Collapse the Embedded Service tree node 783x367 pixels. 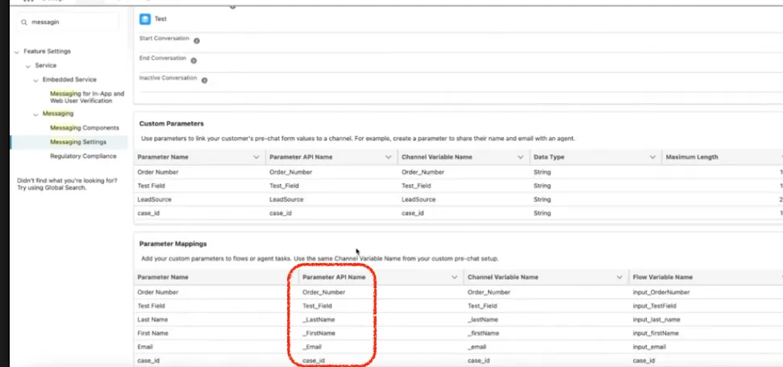[35, 80]
